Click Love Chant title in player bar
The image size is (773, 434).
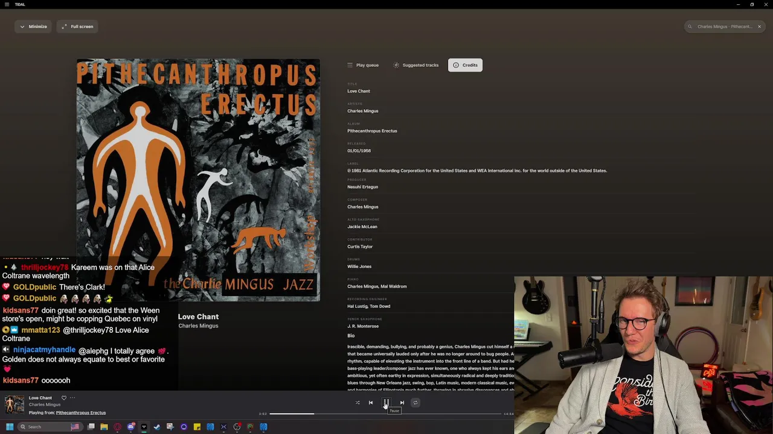pos(40,398)
